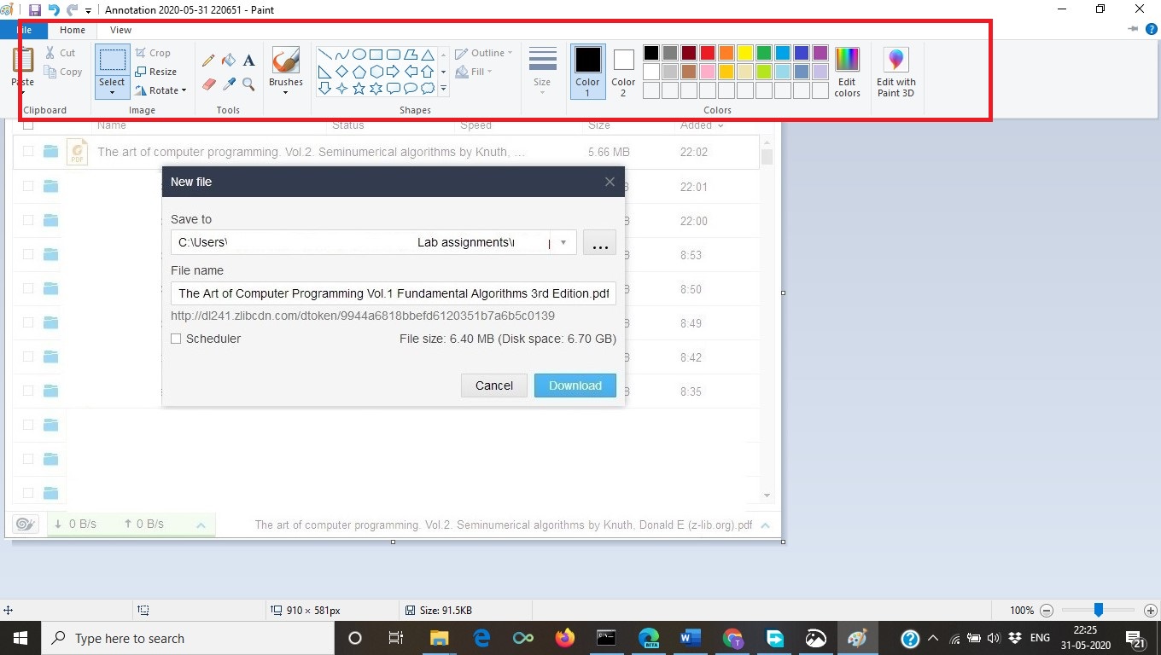The width and height of the screenshot is (1161, 655).
Task: Open the Resize option
Action: (156, 72)
